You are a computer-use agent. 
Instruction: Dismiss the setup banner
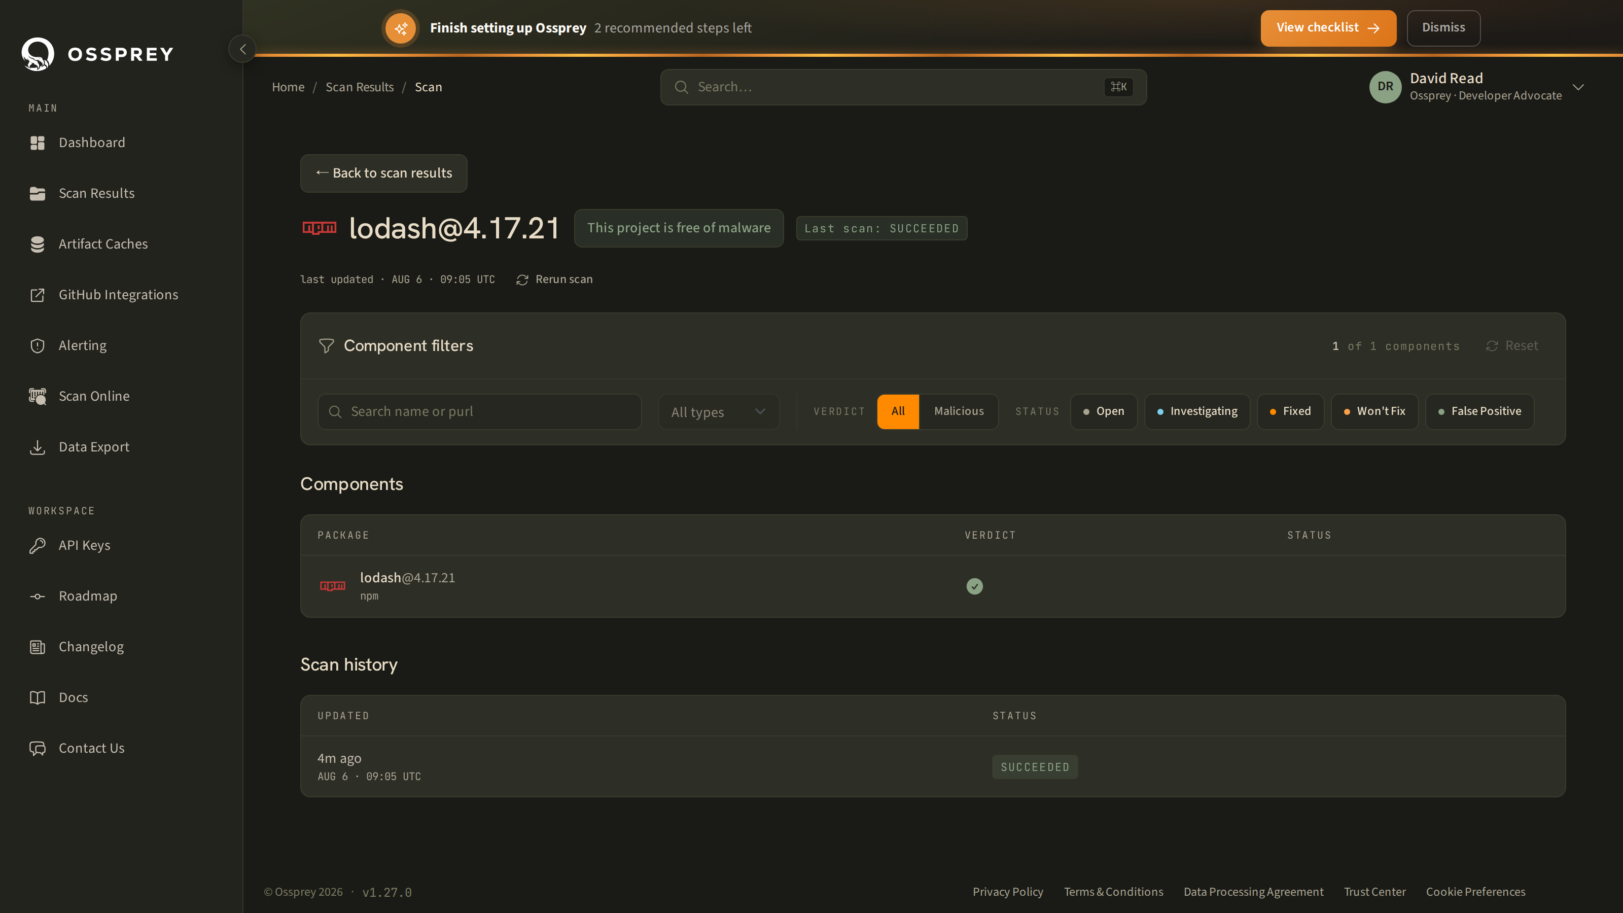(x=1443, y=28)
